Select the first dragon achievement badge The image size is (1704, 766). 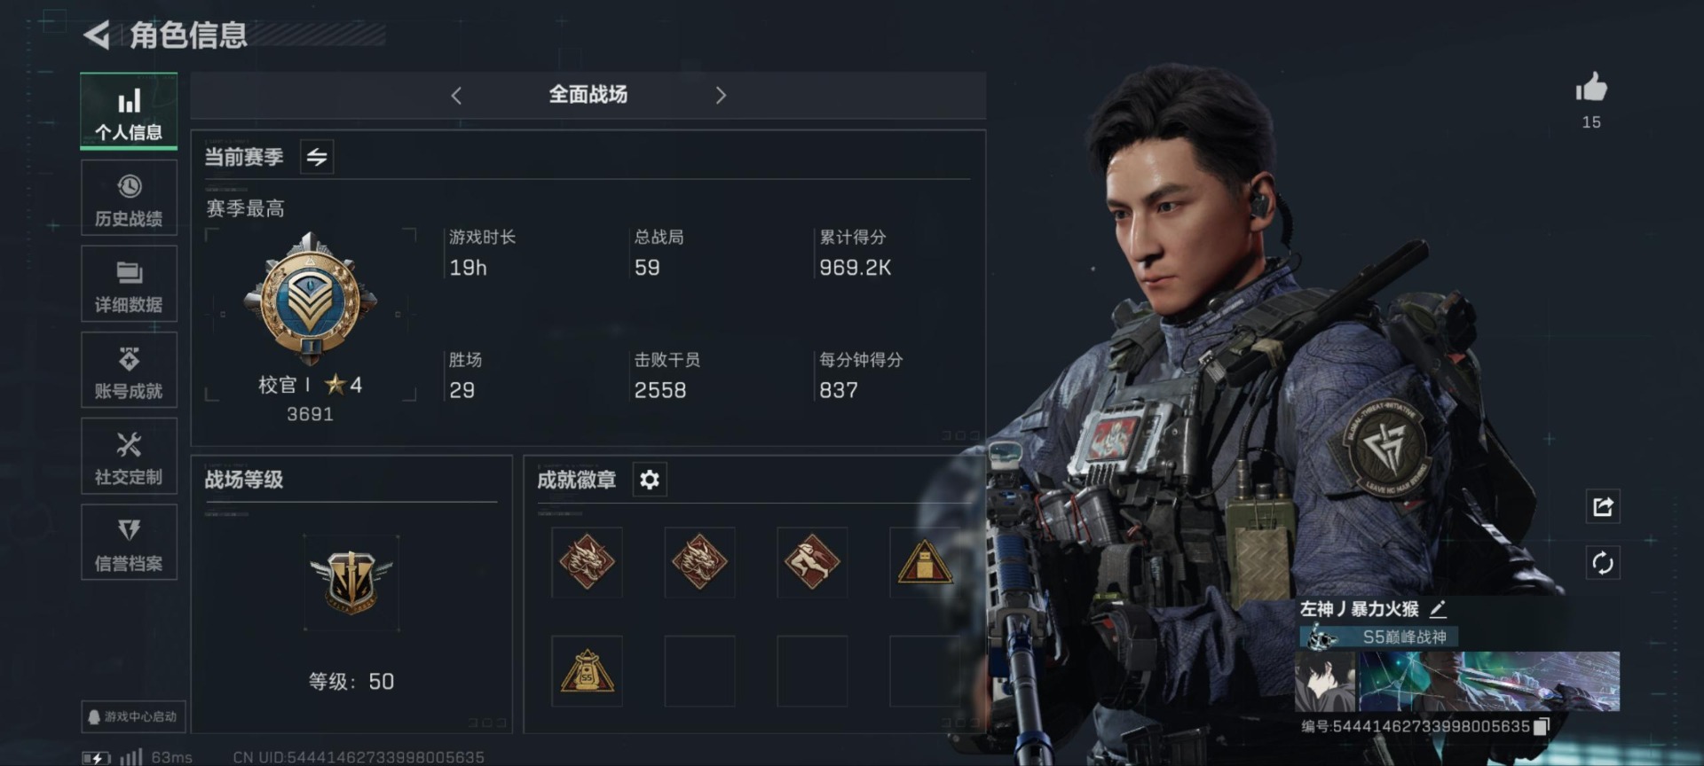(587, 562)
